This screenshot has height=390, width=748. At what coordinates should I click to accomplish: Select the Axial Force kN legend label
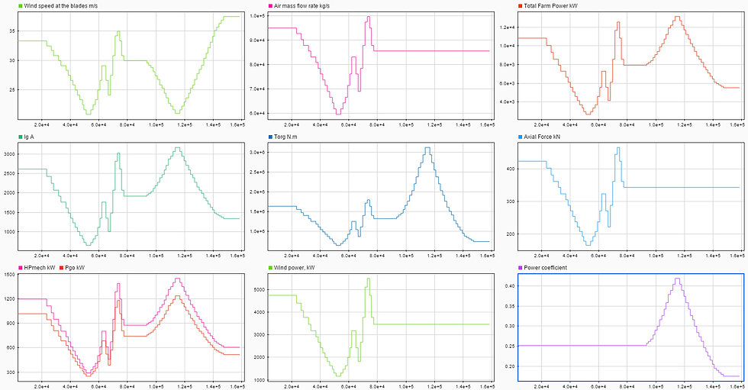coord(542,137)
